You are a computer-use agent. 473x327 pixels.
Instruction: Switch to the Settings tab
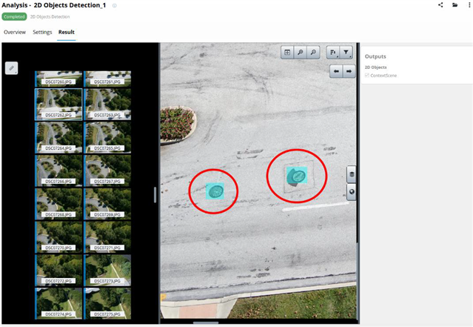pyautogui.click(x=42, y=32)
